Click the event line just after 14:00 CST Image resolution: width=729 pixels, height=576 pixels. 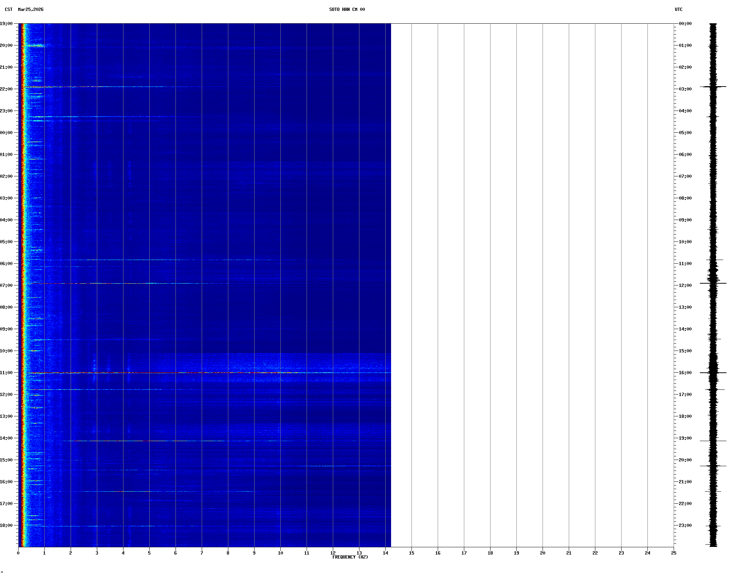[x=146, y=441]
